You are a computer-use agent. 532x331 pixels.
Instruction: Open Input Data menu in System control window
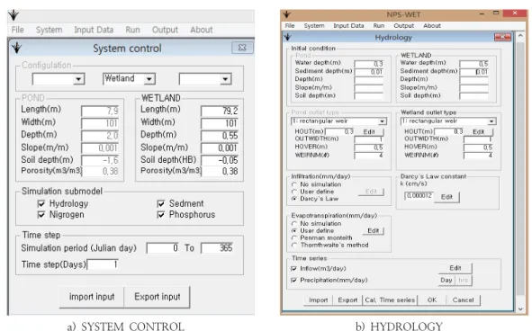click(94, 30)
